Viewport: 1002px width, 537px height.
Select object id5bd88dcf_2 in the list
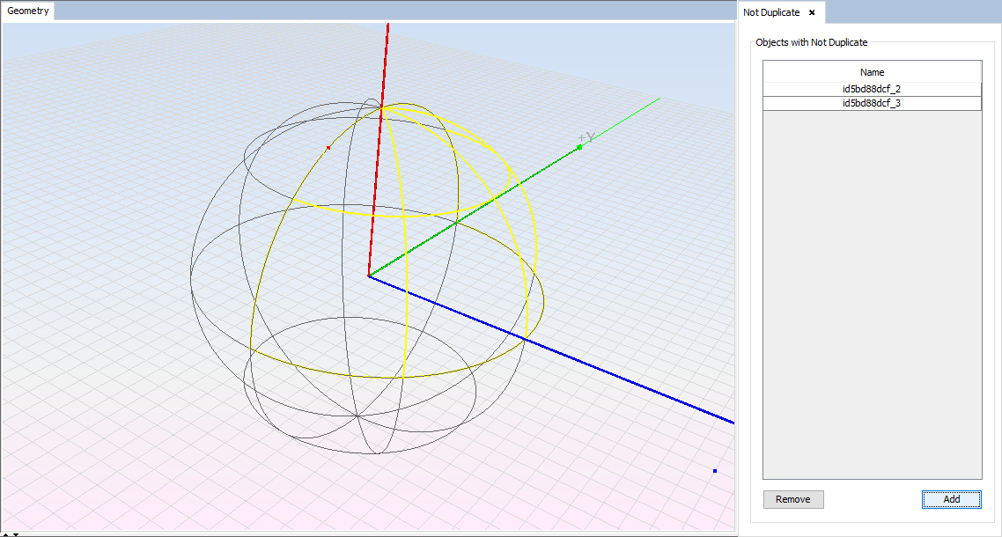tap(872, 89)
